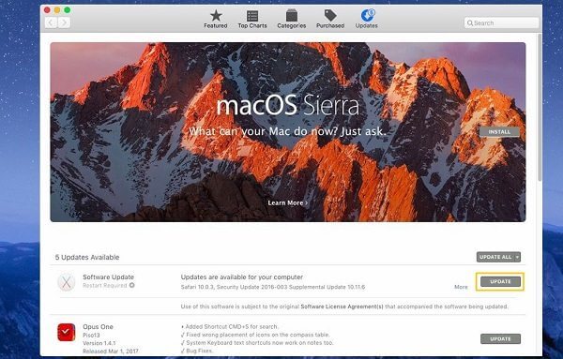The height and width of the screenshot is (359, 563).
Task: Select the "Restart Required" label
Action: [105, 286]
